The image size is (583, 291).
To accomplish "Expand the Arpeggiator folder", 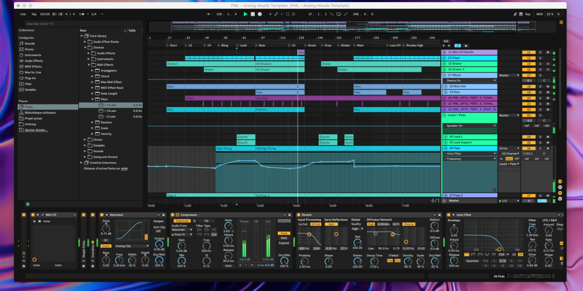I will (x=93, y=70).
